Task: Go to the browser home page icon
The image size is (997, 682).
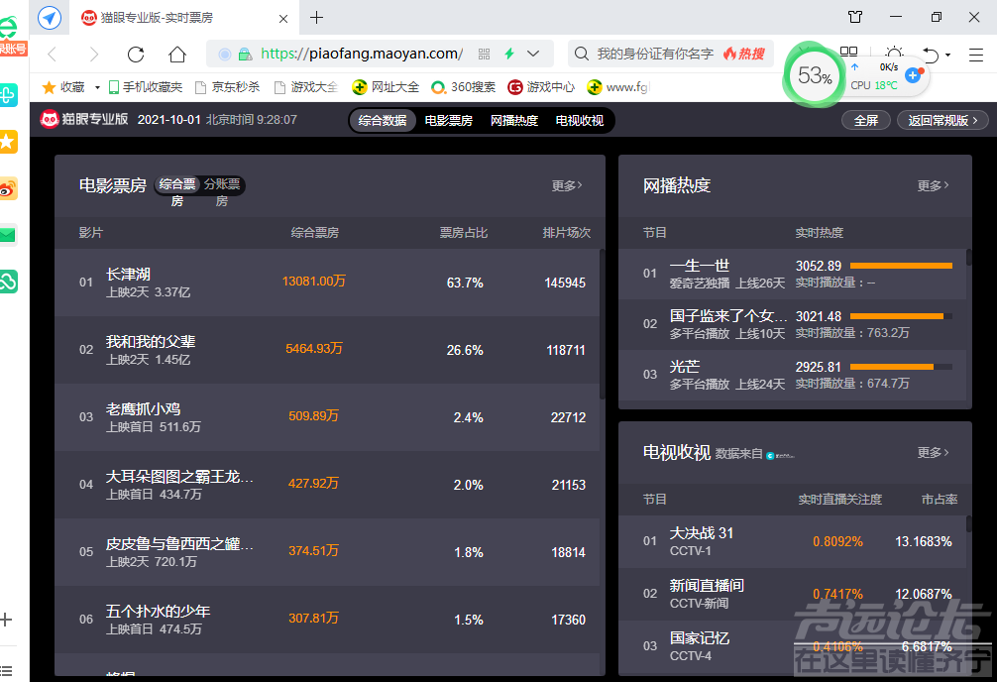Action: pyautogui.click(x=177, y=55)
